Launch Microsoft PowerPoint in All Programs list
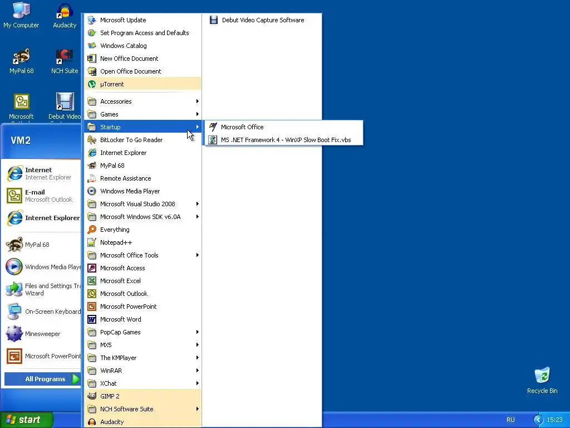The height and width of the screenshot is (428, 570). (x=142, y=307)
